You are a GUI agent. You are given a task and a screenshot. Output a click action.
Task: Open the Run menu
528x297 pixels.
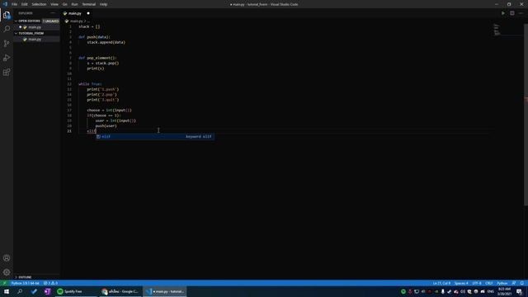click(x=75, y=4)
